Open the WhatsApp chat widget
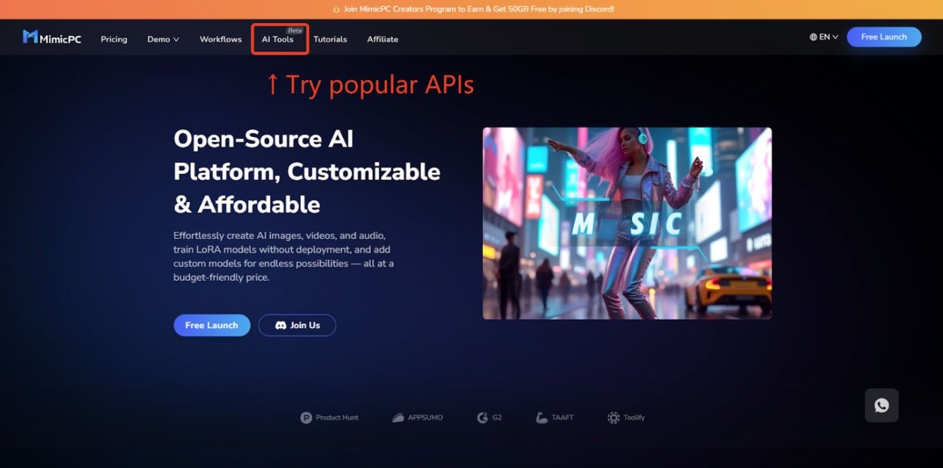Image resolution: width=943 pixels, height=468 pixels. tap(882, 405)
